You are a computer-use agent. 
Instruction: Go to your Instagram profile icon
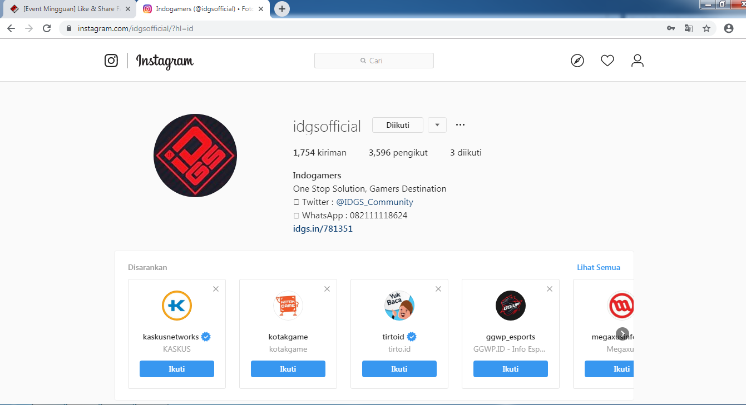click(x=638, y=61)
